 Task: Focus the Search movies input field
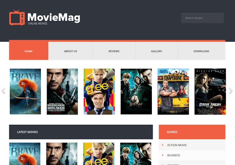(202, 18)
